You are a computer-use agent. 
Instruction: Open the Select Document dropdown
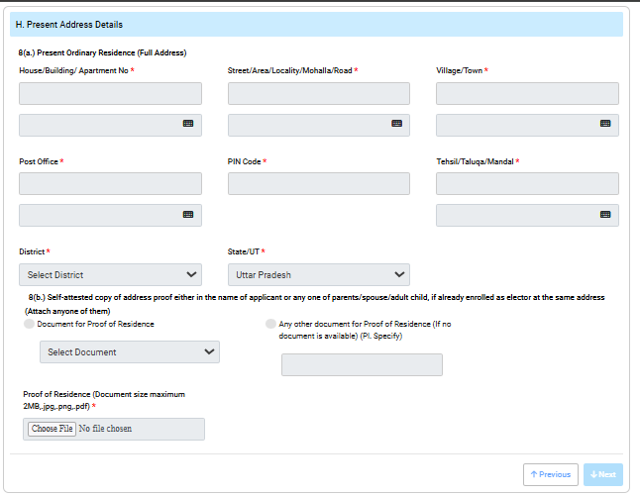[130, 351]
